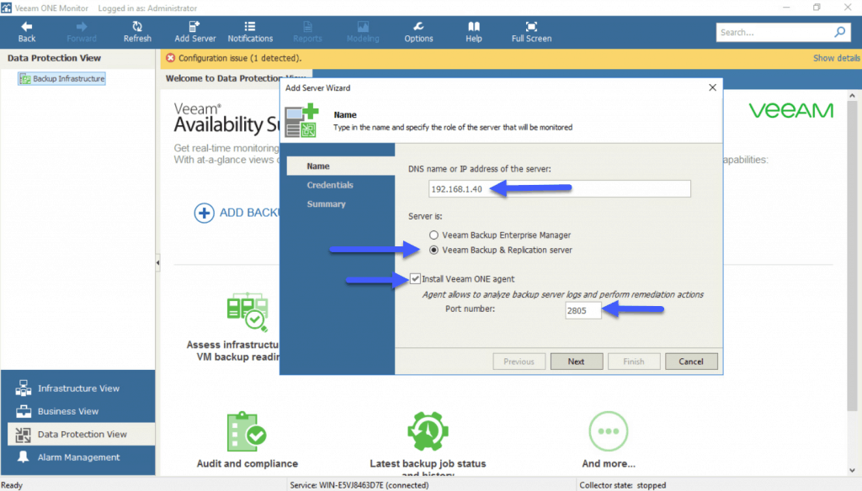Image resolution: width=862 pixels, height=491 pixels.
Task: Click the DNS name or IP address field
Action: coord(559,189)
